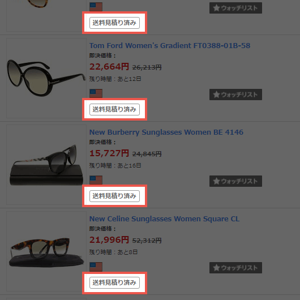This screenshot has height=300, width=300.
Task: Click the US flag icon under Tom Ford listing
Action: (96, 93)
